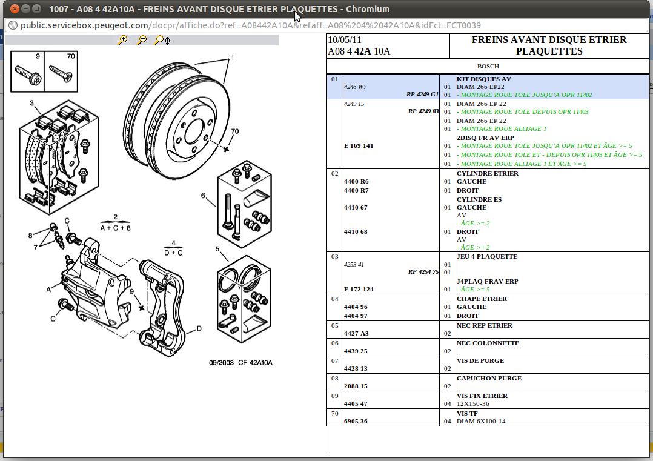Select replacement part RP 4254 75

coord(423,272)
